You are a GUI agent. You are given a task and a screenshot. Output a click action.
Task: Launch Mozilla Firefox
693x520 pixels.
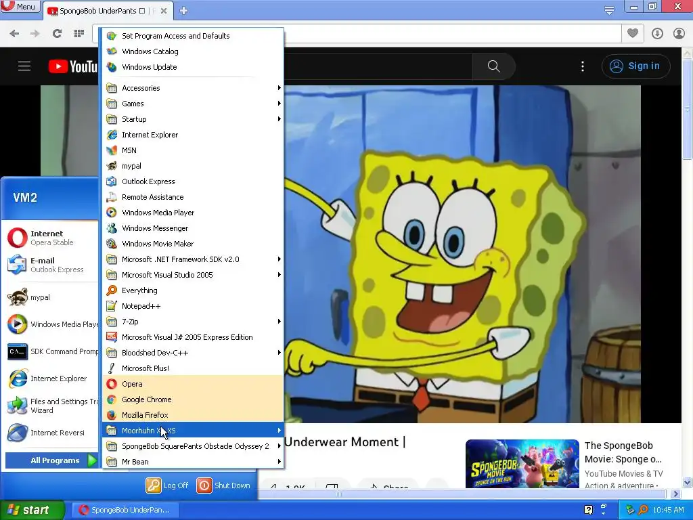point(193,415)
